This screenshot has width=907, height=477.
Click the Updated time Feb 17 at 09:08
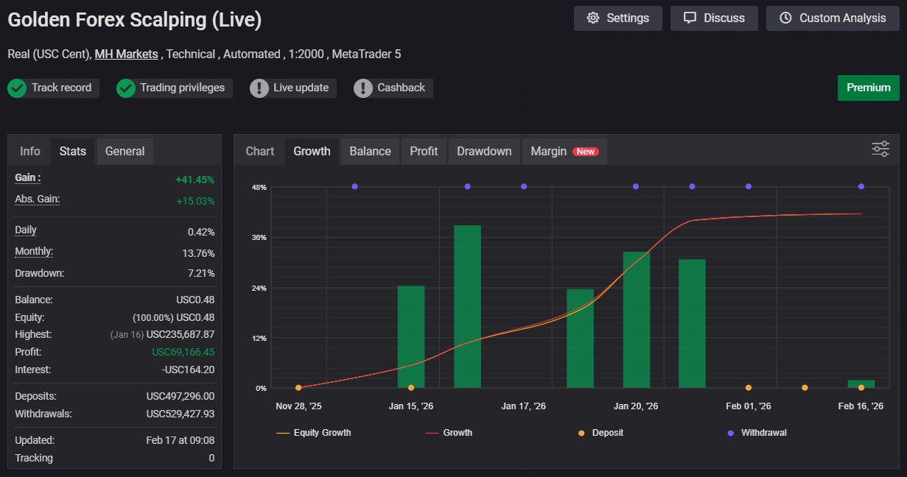coord(181,440)
